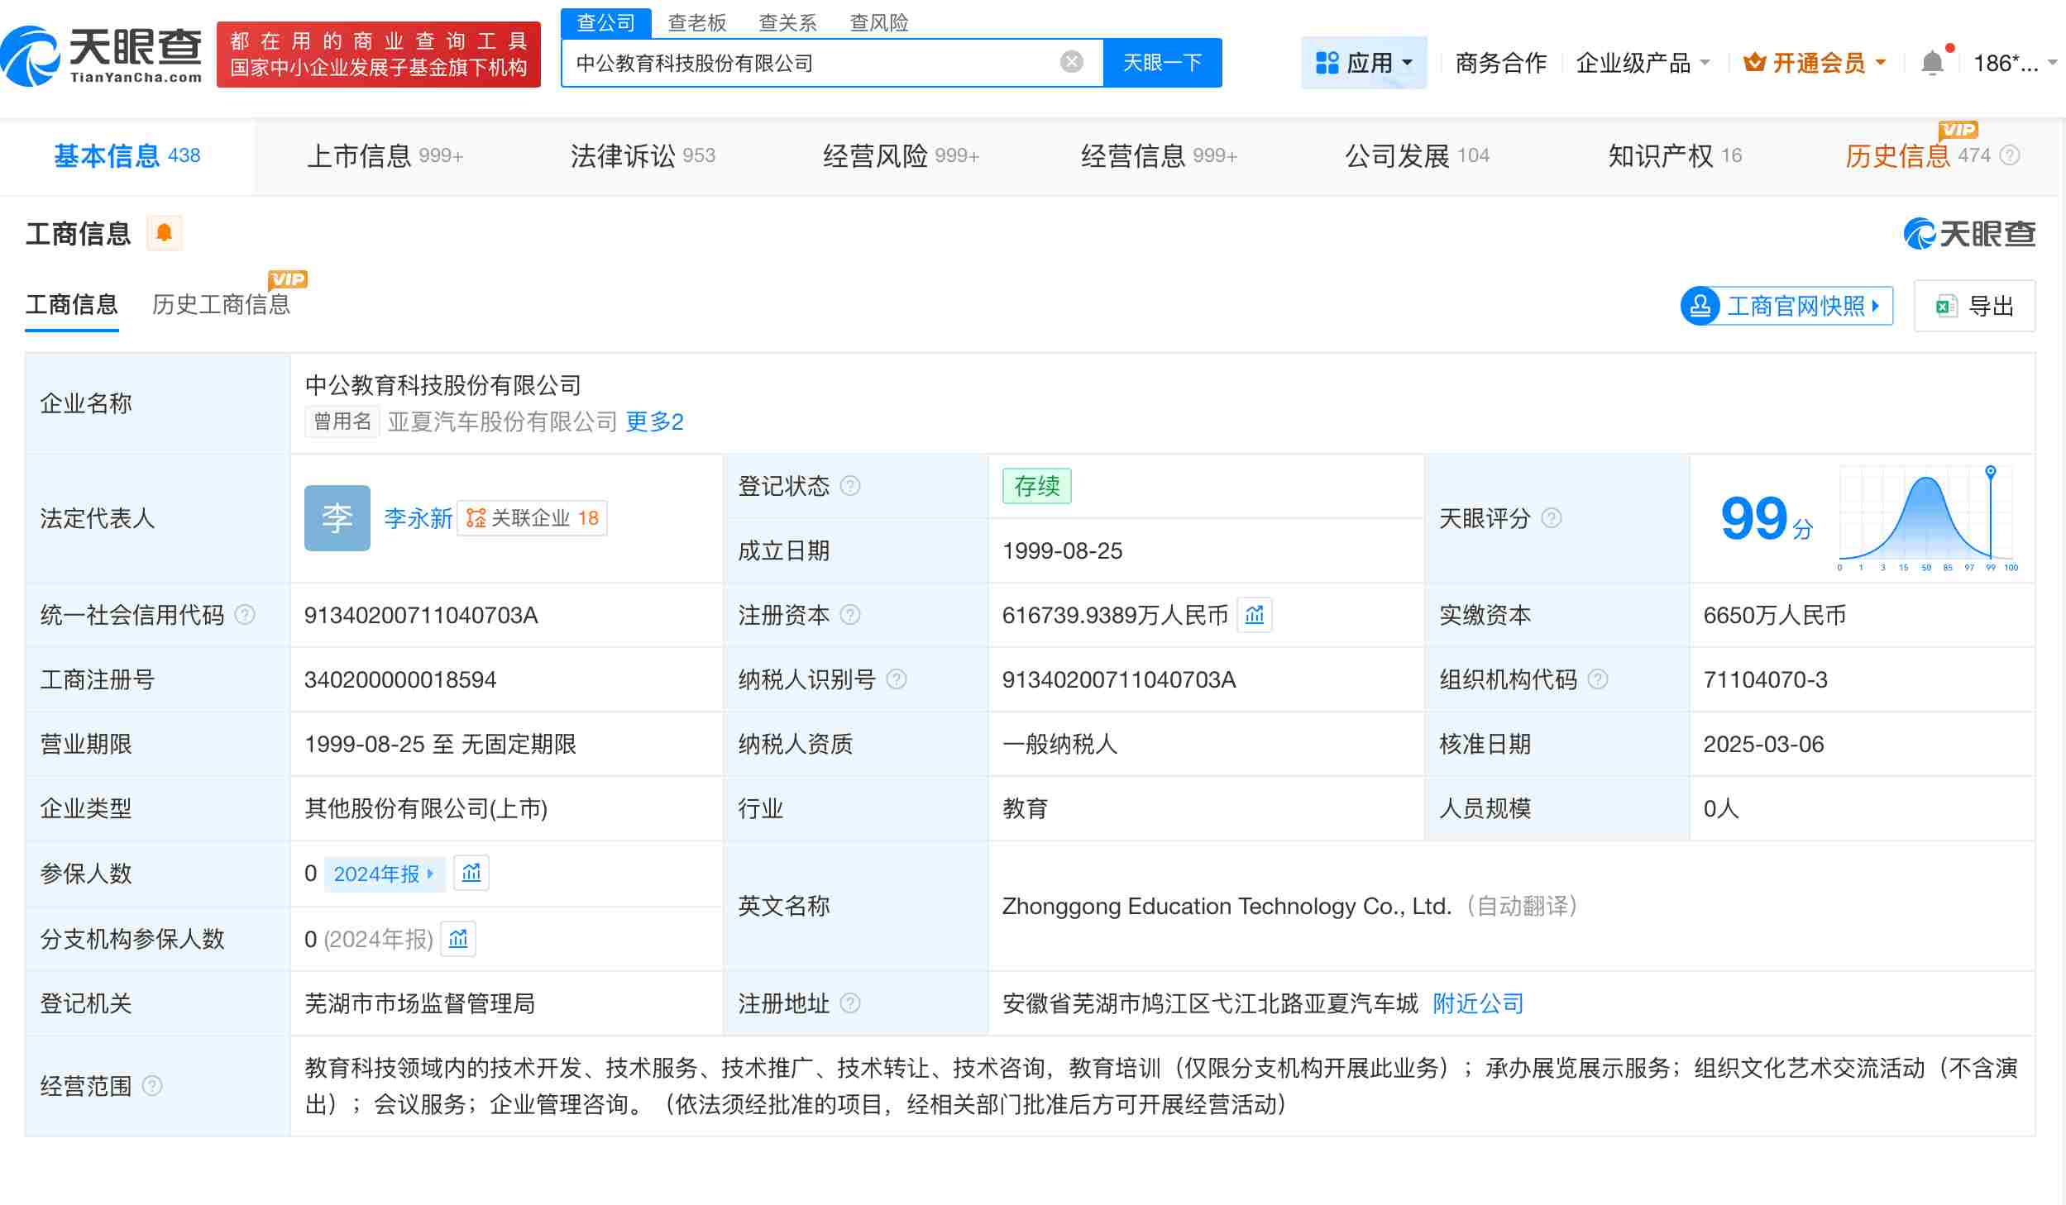Click the 关联企业 18 relation icon
2066x1205 pixels.
[x=532, y=517]
